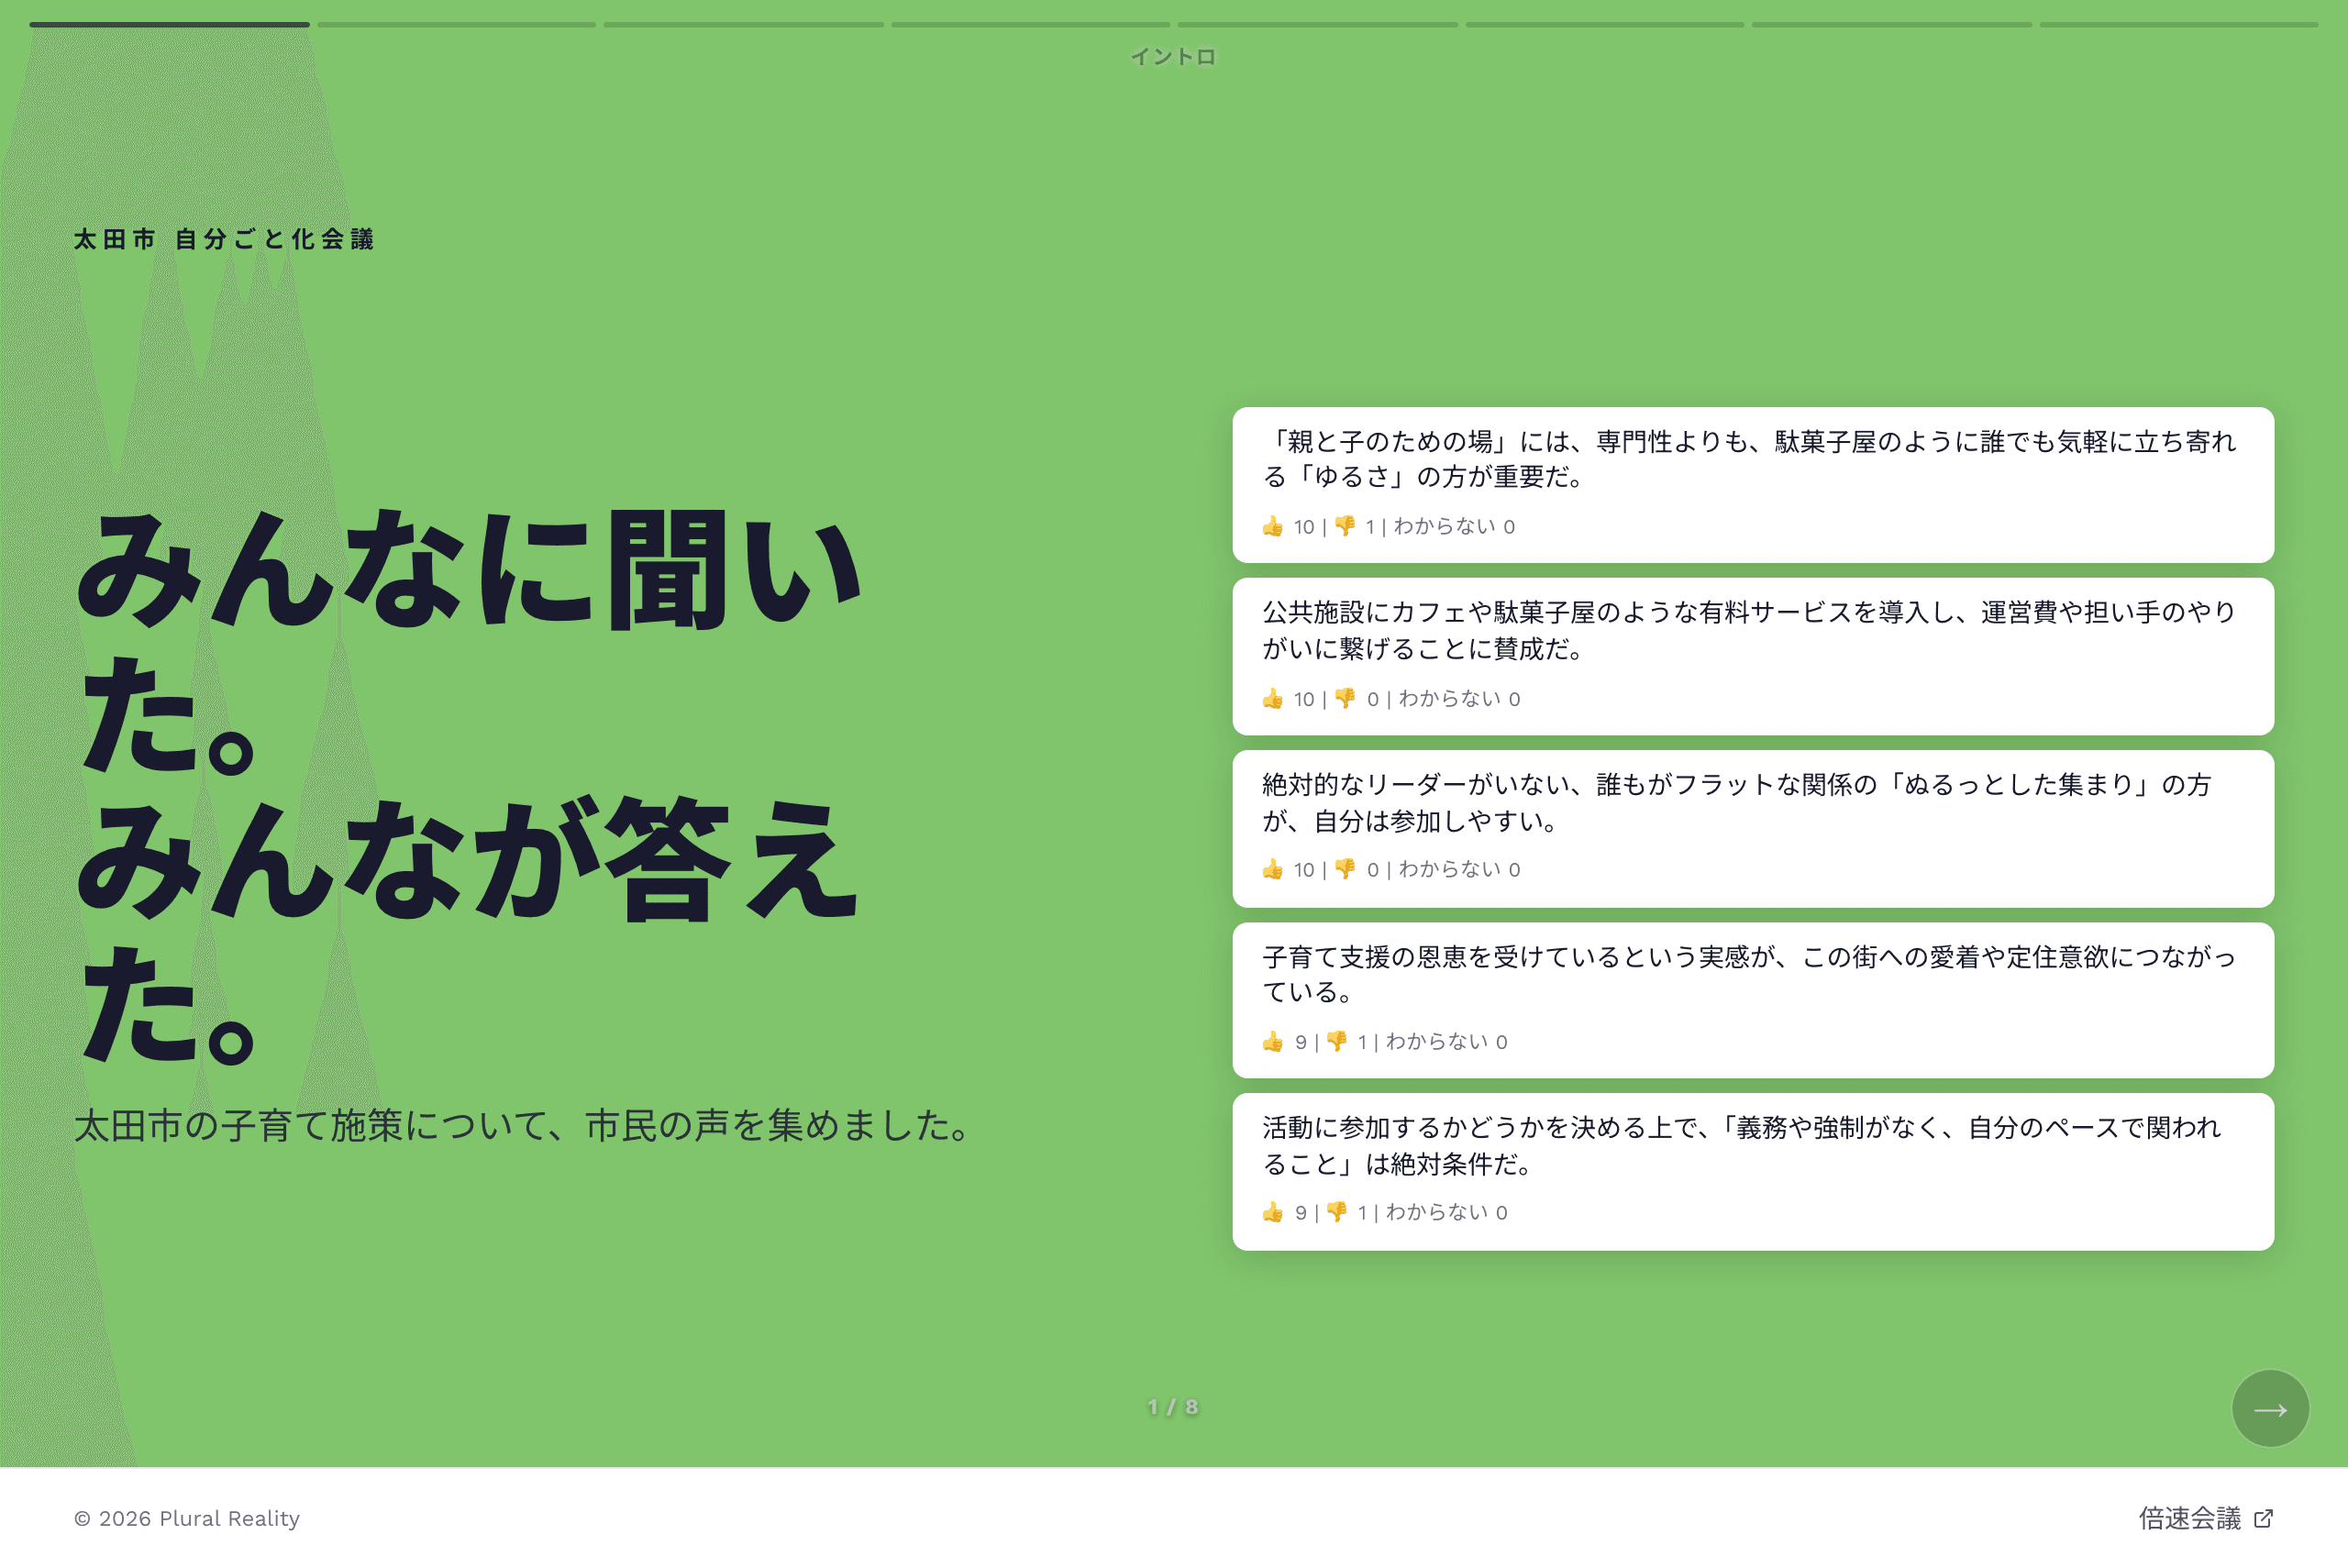Click the thumbs down icon on the 公共施設カフェ comment
This screenshot has width=2348, height=1568.
point(1345,698)
